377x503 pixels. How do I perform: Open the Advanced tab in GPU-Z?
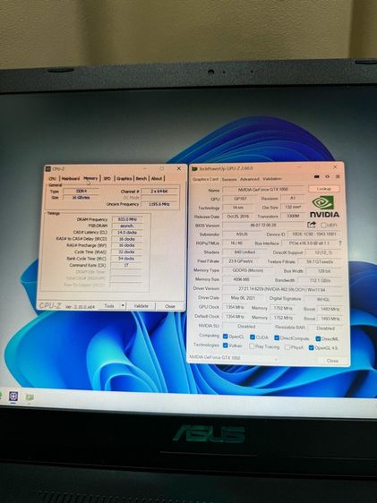pyautogui.click(x=249, y=179)
